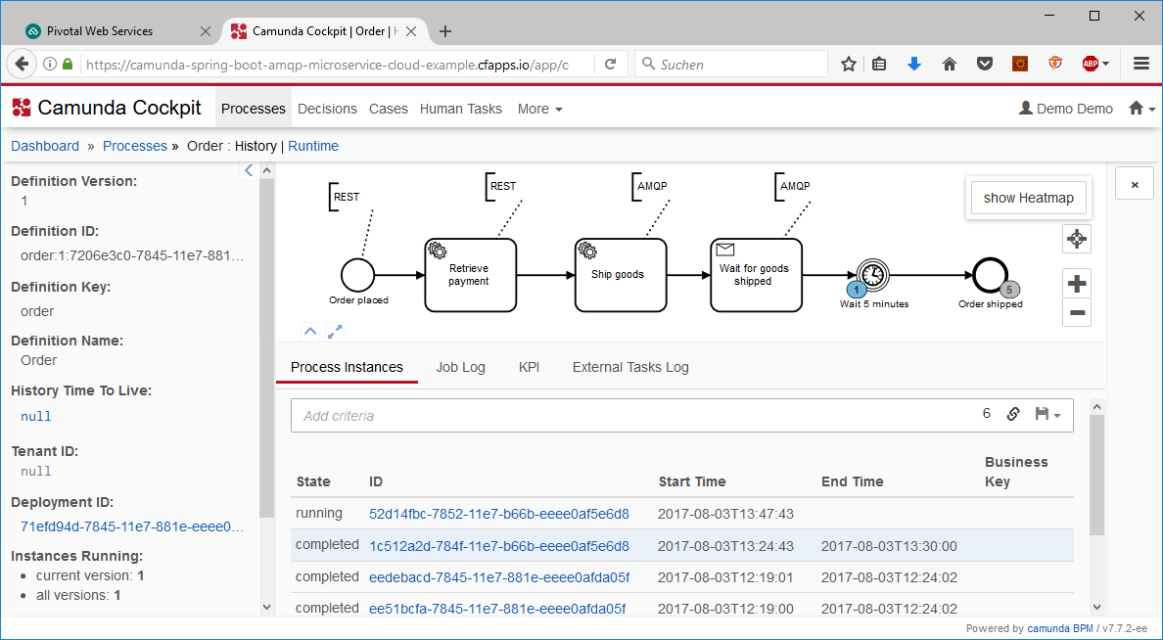The width and height of the screenshot is (1163, 640).
Task: Close the right panel with x button
Action: pos(1134,185)
